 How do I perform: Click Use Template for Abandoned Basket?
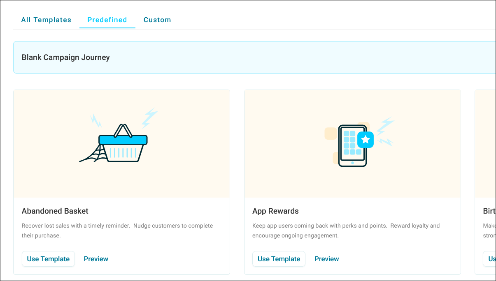pyautogui.click(x=48, y=259)
